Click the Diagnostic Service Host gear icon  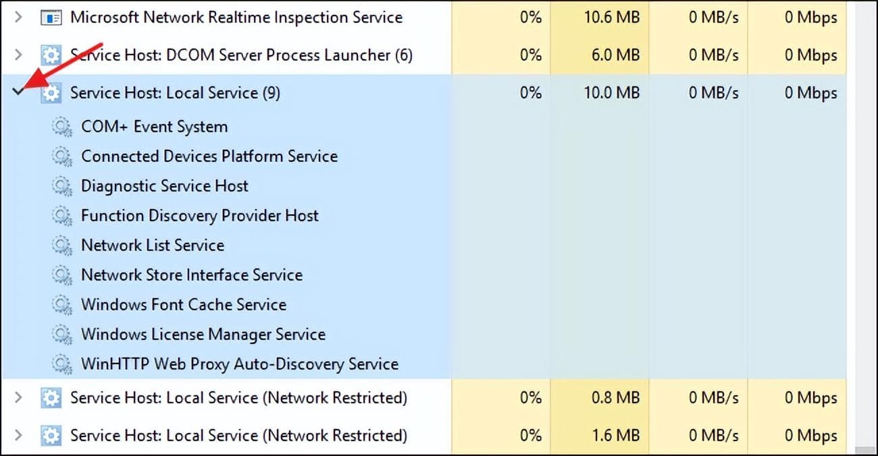[62, 186]
